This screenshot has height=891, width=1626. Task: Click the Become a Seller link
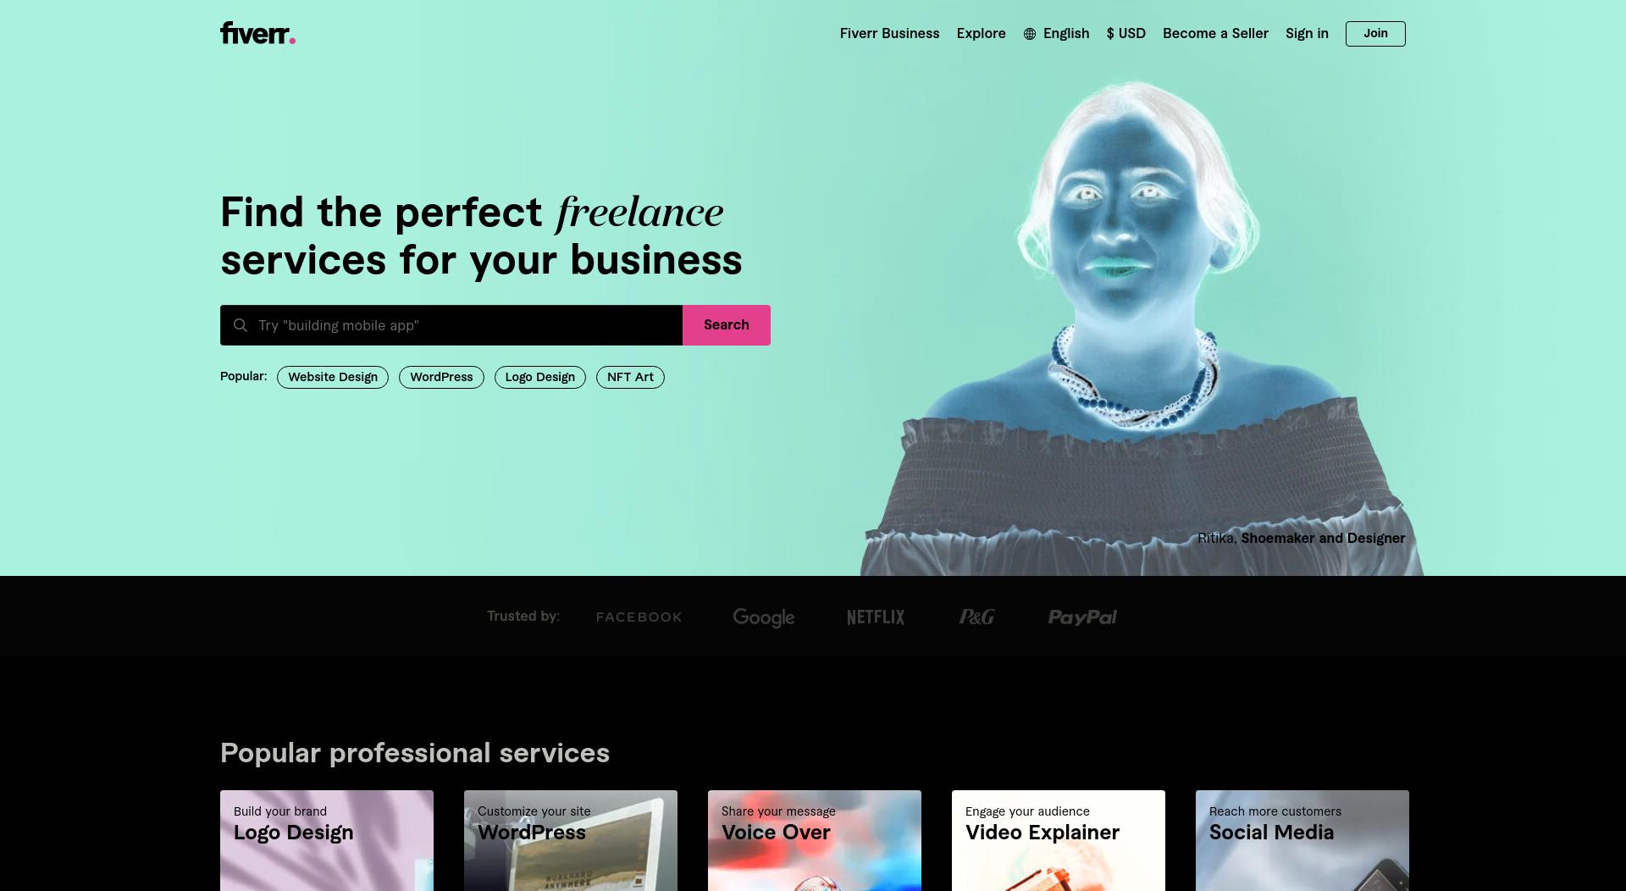(x=1215, y=34)
